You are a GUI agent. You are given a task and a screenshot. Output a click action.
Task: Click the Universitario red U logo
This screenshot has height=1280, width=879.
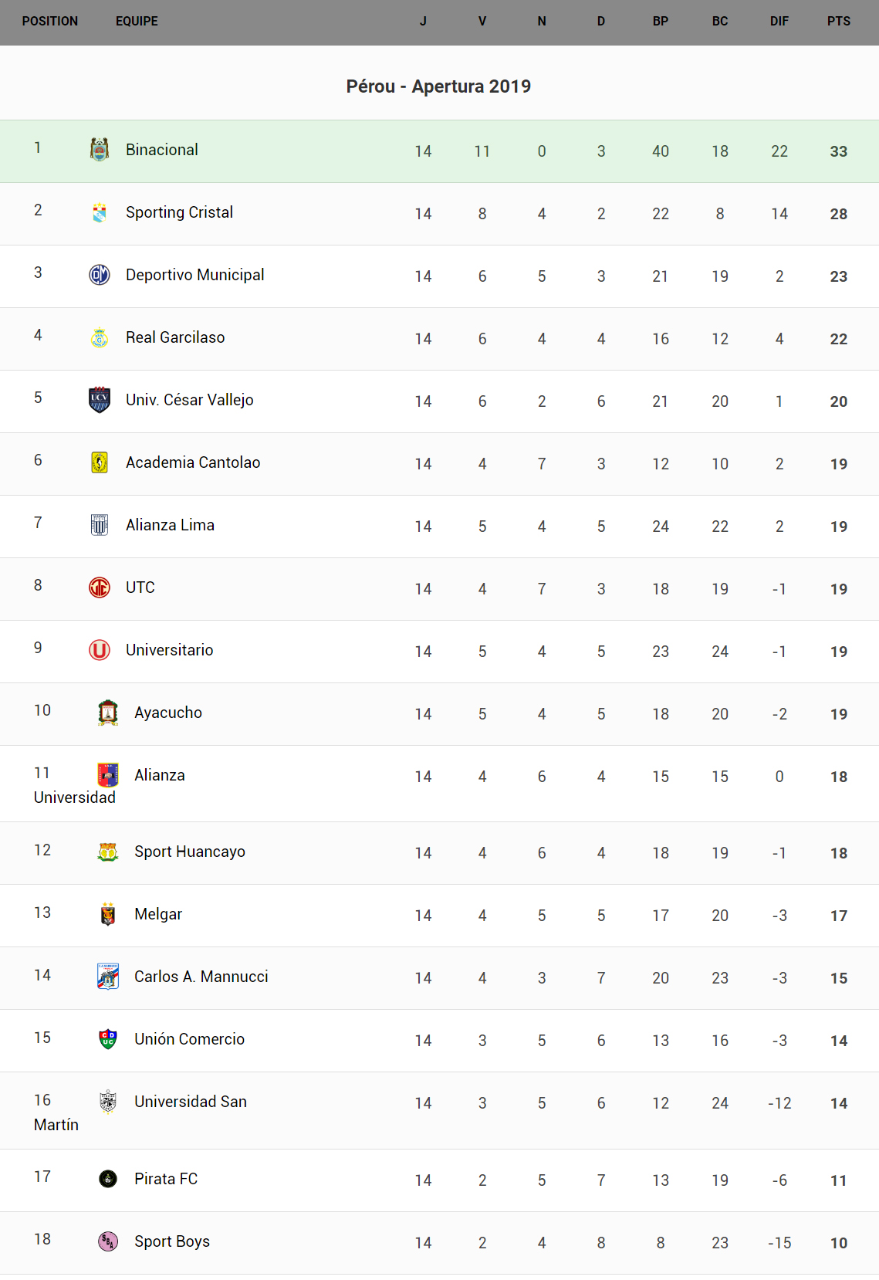coord(100,650)
